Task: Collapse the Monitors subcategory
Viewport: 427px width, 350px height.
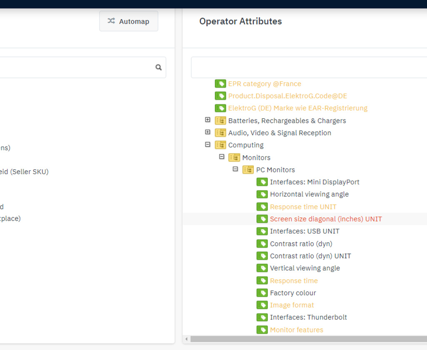Action: 222,156
